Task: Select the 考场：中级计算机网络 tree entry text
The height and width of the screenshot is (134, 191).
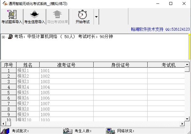Action: tap(64, 37)
